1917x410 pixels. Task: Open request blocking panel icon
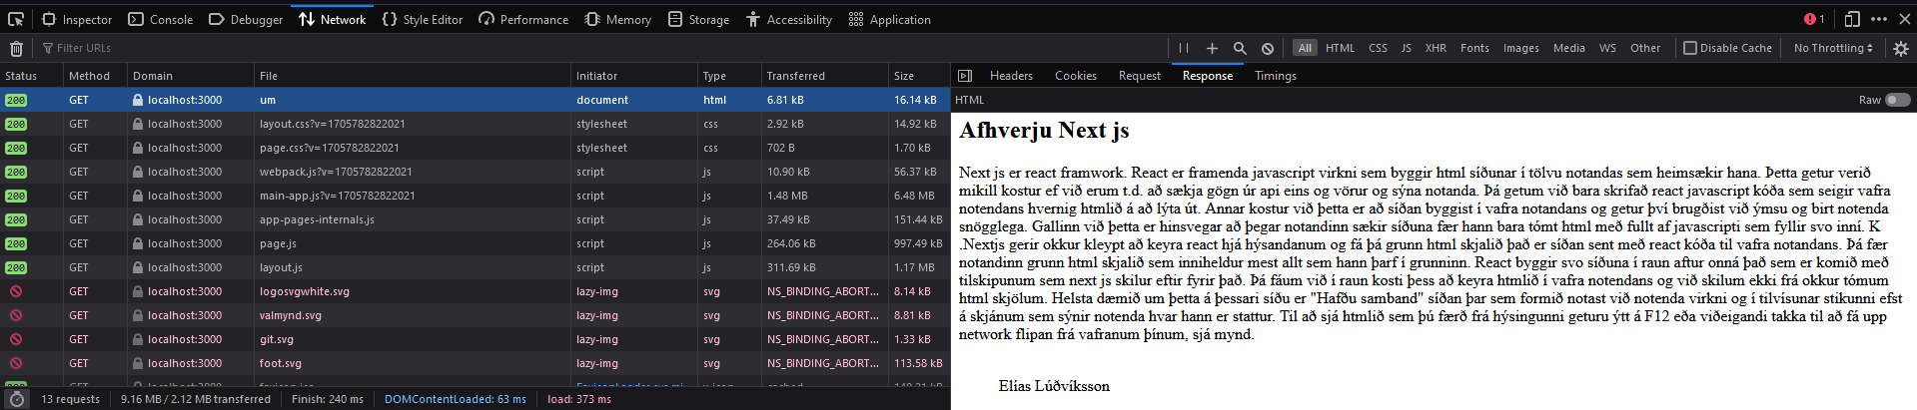1268,48
